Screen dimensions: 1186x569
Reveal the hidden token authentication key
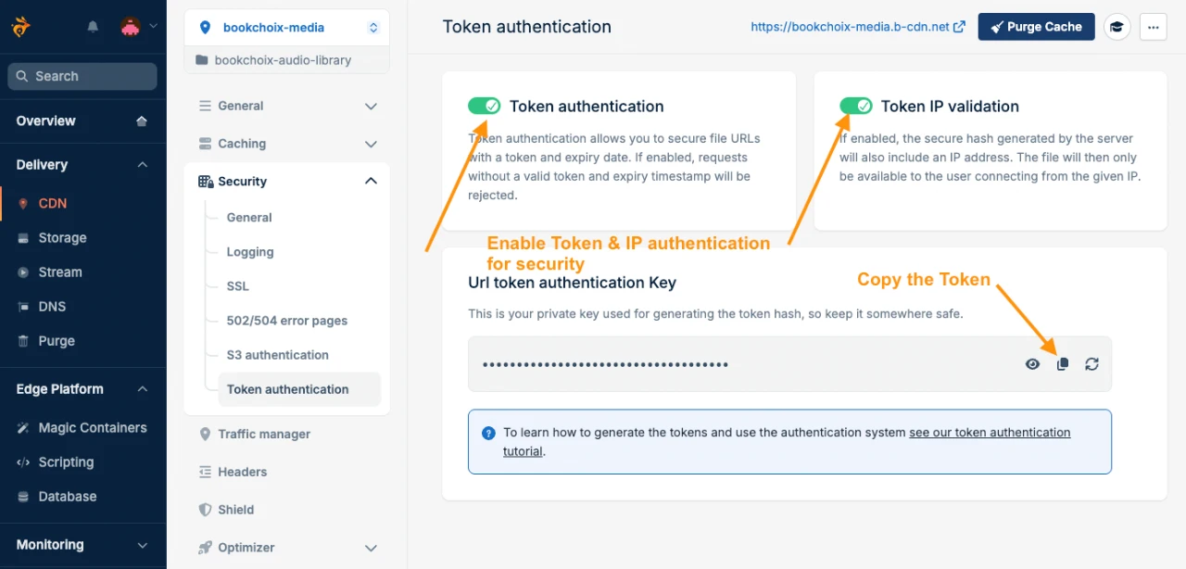[x=1032, y=363]
